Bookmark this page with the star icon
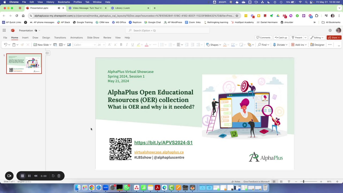The image size is (343, 193). pos(237,16)
